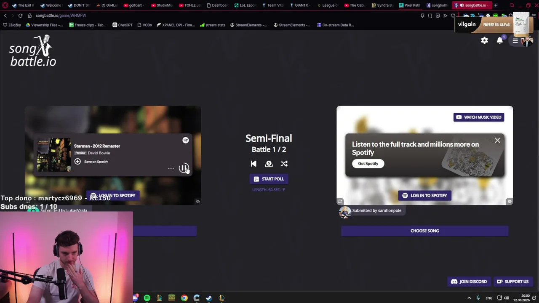This screenshot has width=539, height=303.
Task: Open XPANEL DPI bookmark
Action: click(x=176, y=25)
